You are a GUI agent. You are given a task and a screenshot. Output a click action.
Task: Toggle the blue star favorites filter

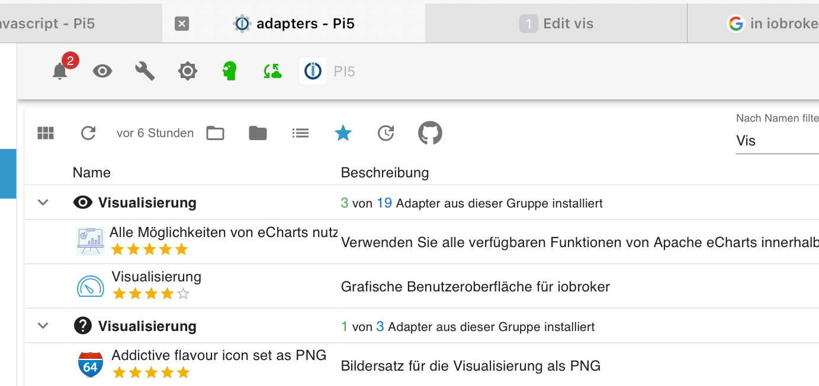(x=343, y=134)
